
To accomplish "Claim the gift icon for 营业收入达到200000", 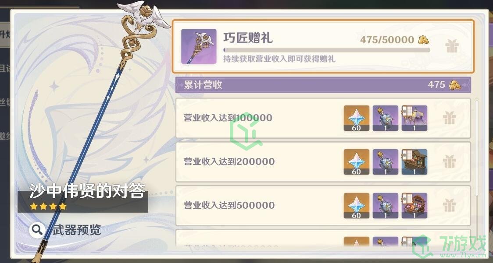I will [449, 162].
